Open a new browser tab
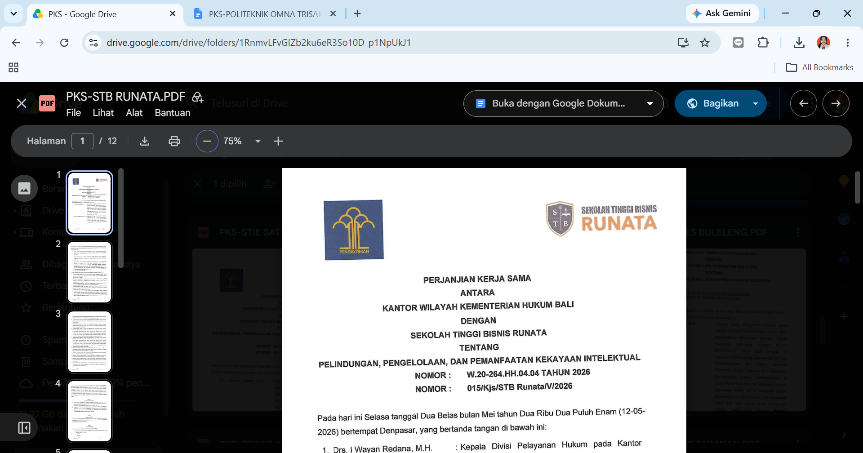The height and width of the screenshot is (453, 863). pyautogui.click(x=357, y=14)
